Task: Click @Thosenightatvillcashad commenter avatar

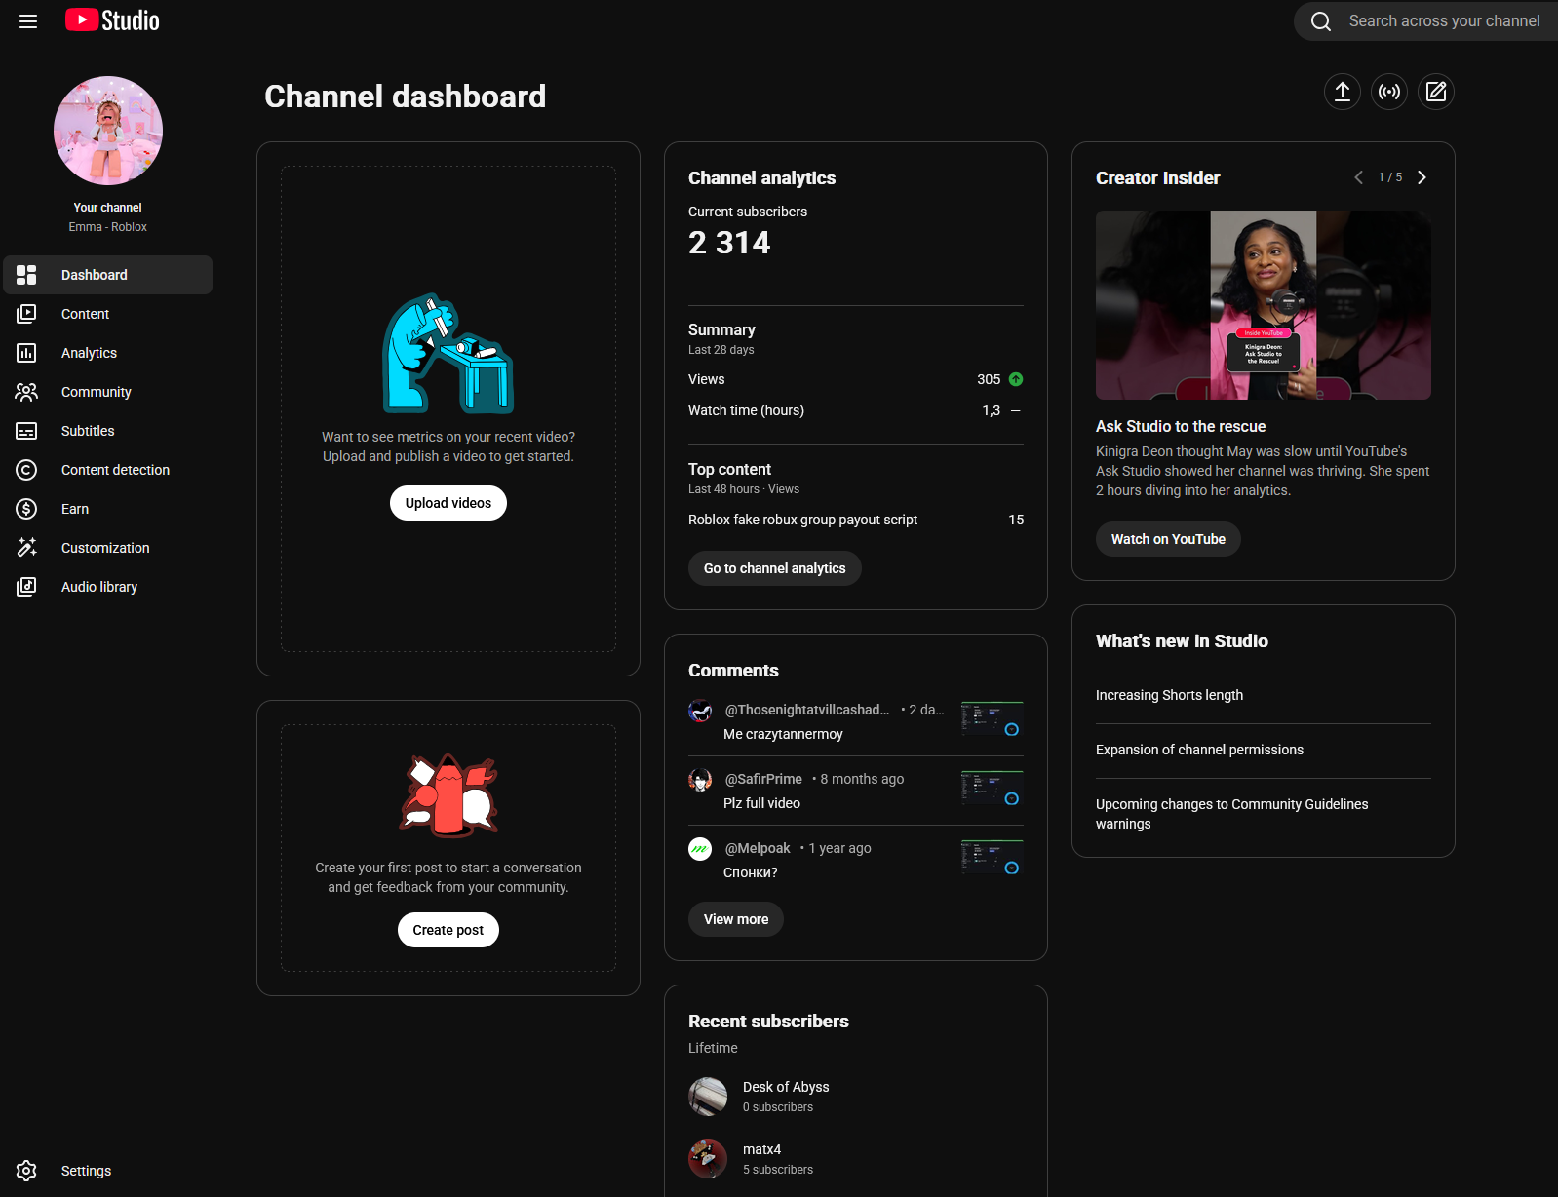Action: click(700, 711)
